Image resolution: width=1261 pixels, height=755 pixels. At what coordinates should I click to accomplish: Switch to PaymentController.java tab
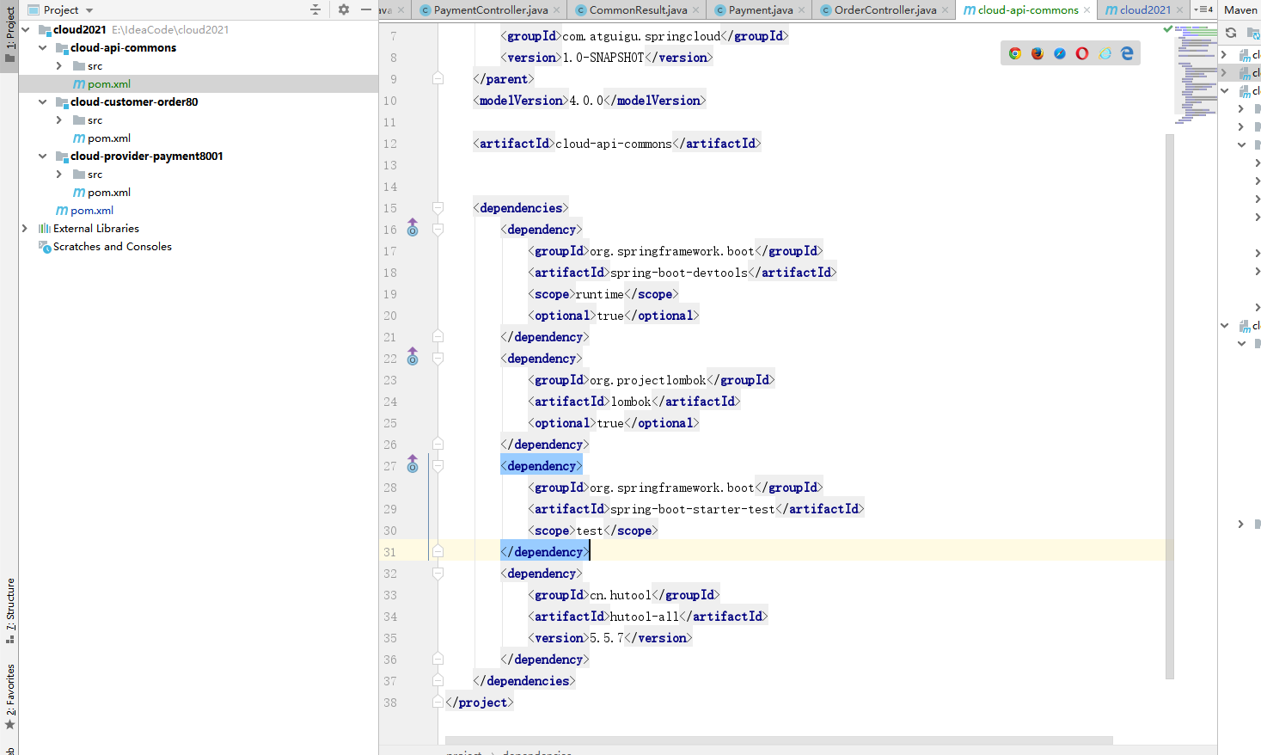(490, 10)
